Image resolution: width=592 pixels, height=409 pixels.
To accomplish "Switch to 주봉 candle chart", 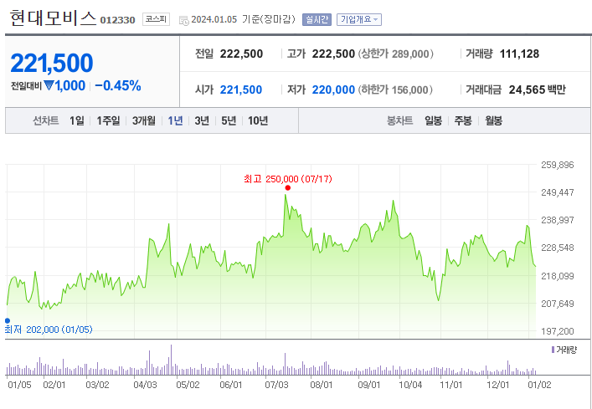I will (x=463, y=120).
